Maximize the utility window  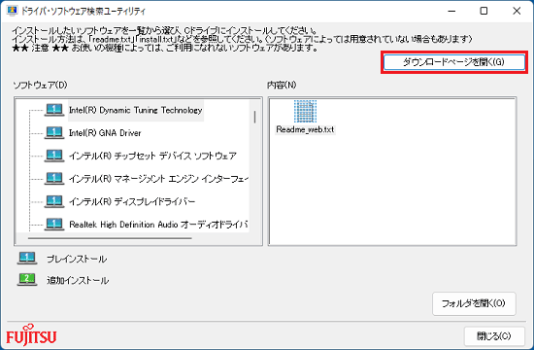(x=484, y=11)
